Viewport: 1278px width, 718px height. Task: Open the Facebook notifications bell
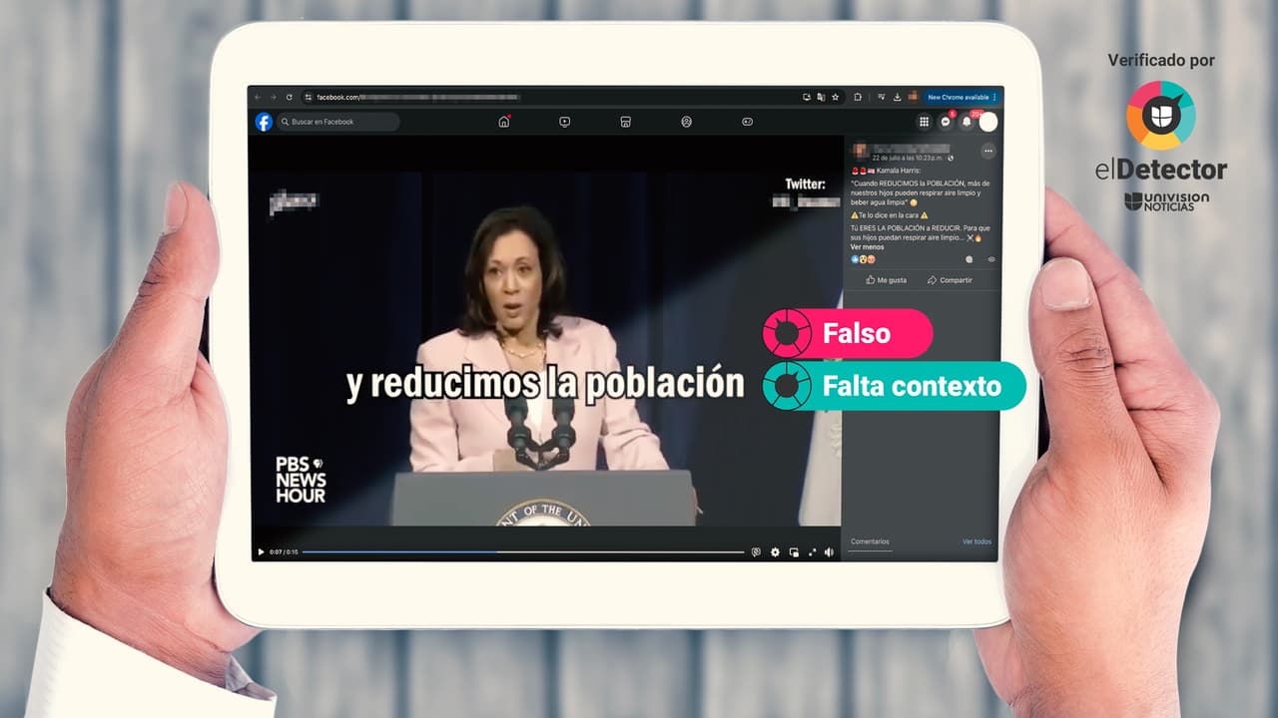tap(967, 122)
